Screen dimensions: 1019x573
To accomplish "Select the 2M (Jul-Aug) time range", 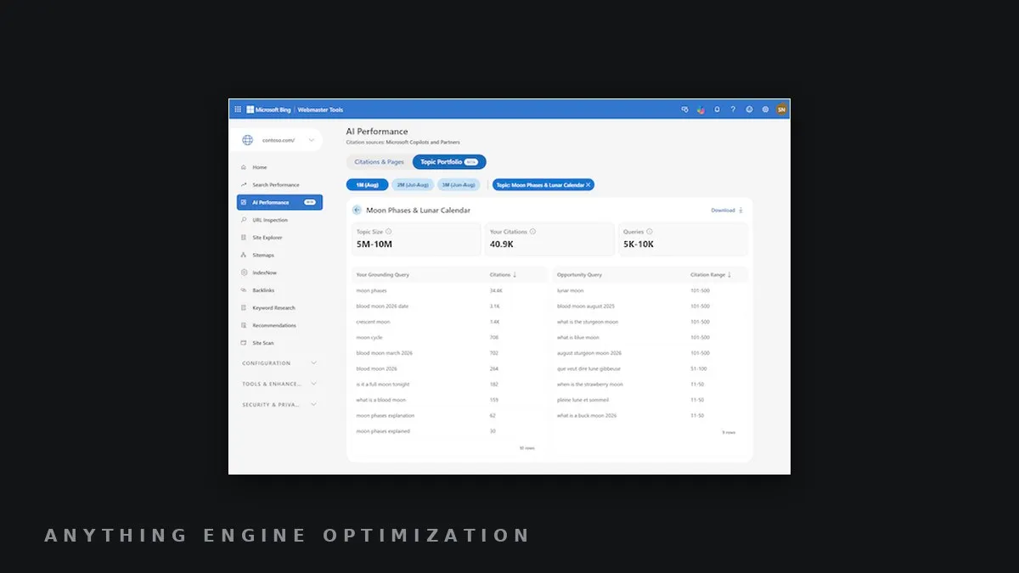I will point(413,184).
